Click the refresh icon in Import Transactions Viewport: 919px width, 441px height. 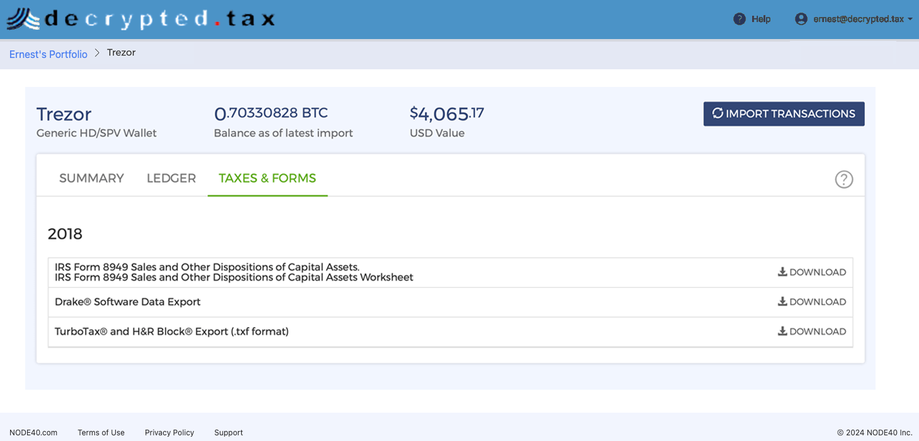tap(718, 113)
